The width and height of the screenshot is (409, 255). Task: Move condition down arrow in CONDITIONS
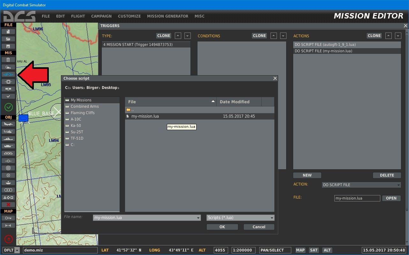coord(283,36)
